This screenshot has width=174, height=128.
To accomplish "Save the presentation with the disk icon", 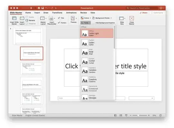I will (x=43, y=8).
